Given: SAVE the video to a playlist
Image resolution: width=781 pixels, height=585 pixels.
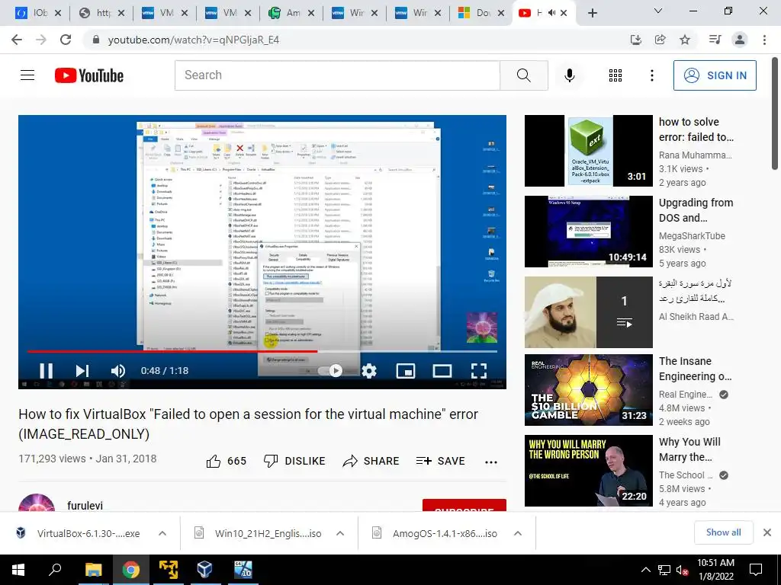Looking at the screenshot, I should click(440, 461).
